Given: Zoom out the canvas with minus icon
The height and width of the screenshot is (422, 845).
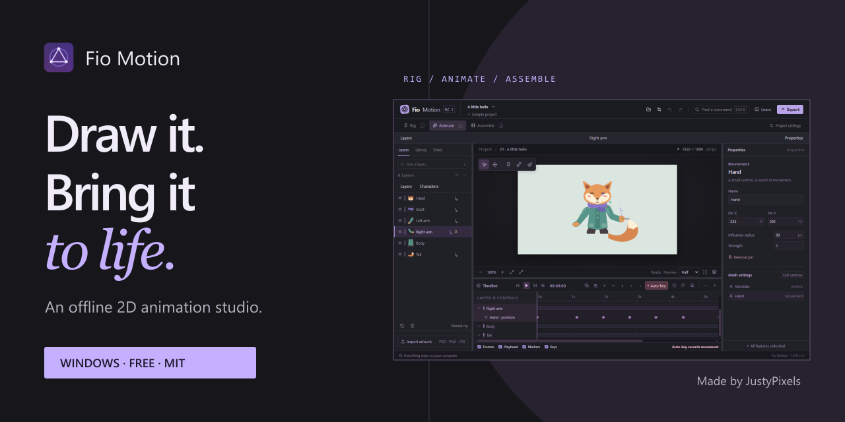Looking at the screenshot, I should (481, 272).
